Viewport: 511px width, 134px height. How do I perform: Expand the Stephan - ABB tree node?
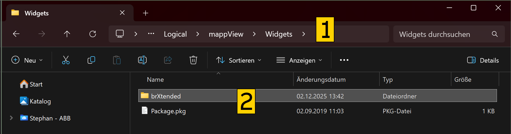(11, 118)
